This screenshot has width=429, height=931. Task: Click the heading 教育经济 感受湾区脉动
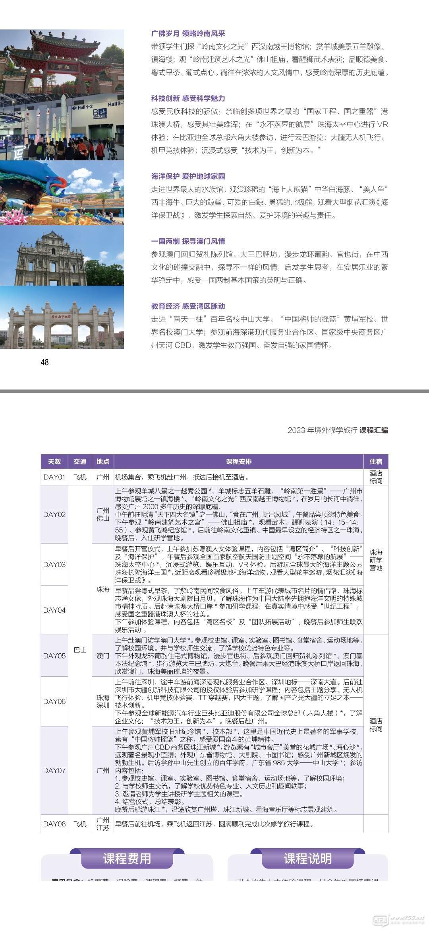[x=188, y=306]
